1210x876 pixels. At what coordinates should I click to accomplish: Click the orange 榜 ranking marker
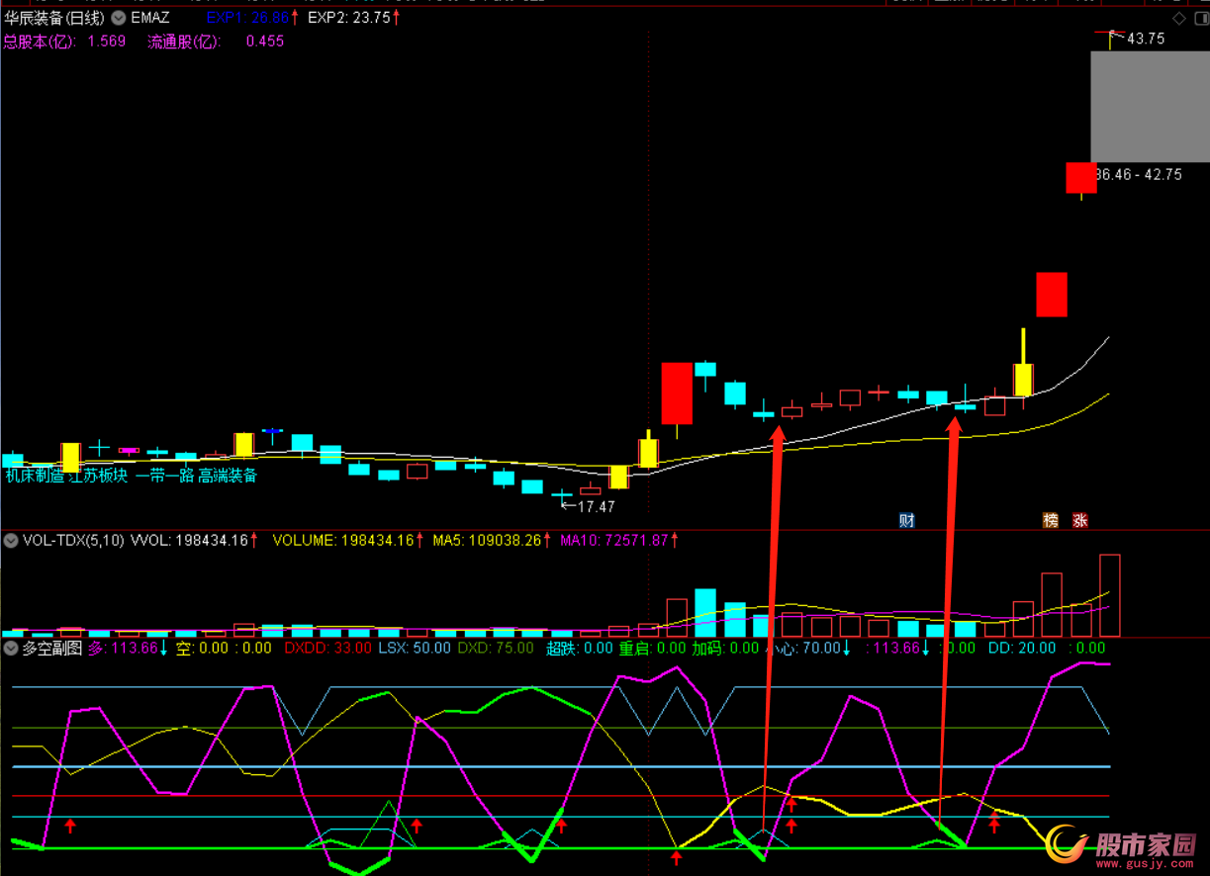coord(1051,520)
